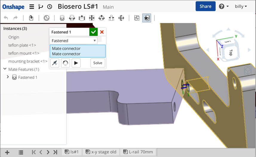Image resolution: width=256 pixels, height=157 pixels.
Task: Select Origin in the Instances list
Action: point(14,37)
